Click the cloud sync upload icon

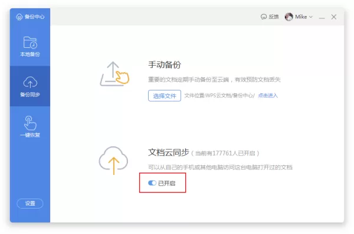[113, 160]
